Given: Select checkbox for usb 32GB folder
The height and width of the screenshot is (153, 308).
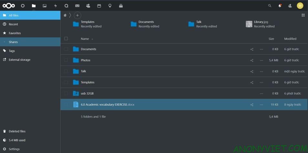Looking at the screenshot, I should pyautogui.click(x=66, y=93).
